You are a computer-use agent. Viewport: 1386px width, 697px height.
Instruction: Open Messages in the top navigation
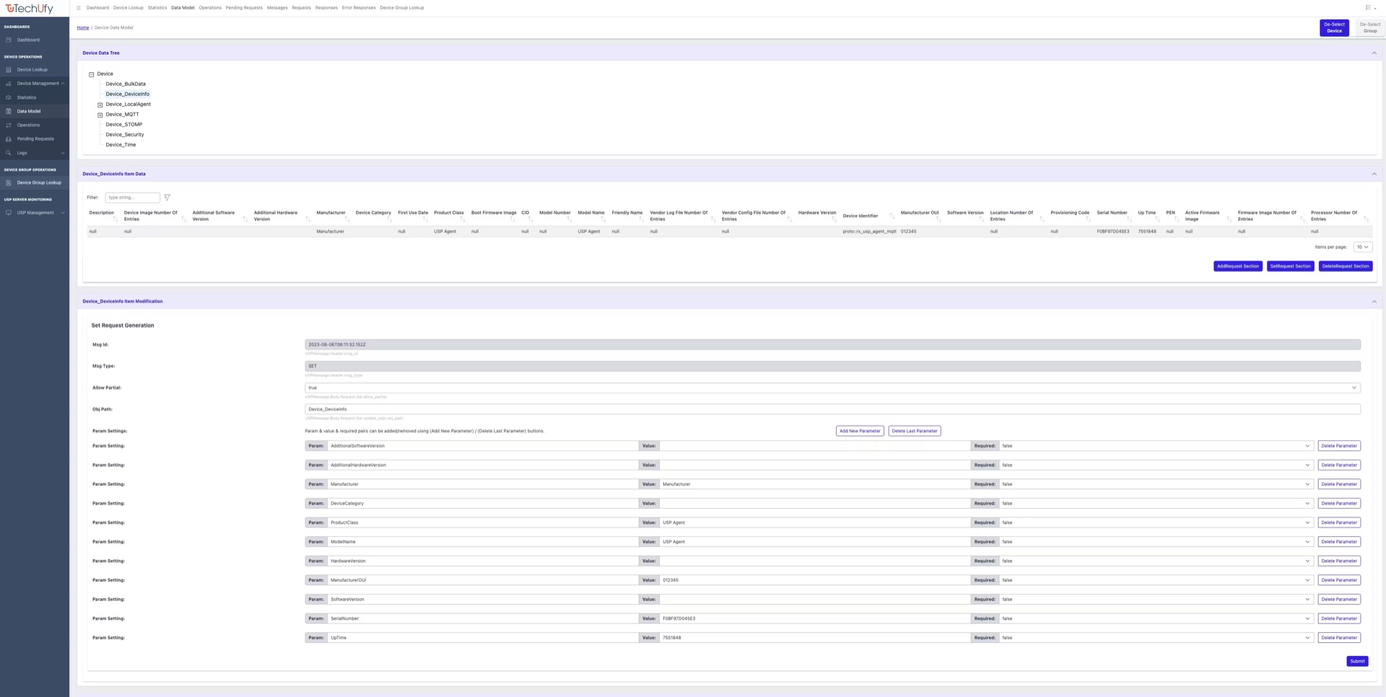click(277, 8)
